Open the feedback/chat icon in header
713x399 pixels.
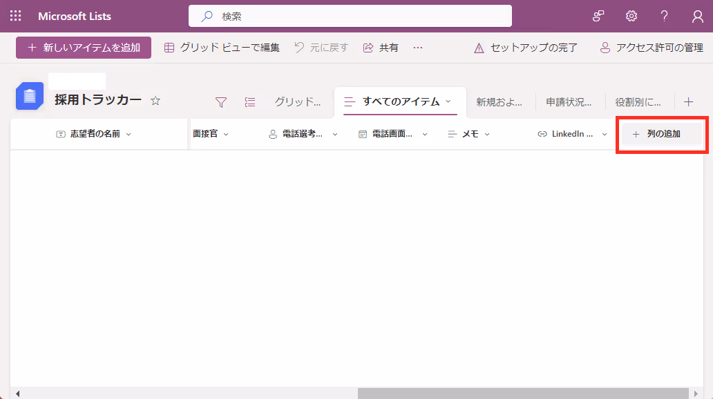[x=598, y=17]
